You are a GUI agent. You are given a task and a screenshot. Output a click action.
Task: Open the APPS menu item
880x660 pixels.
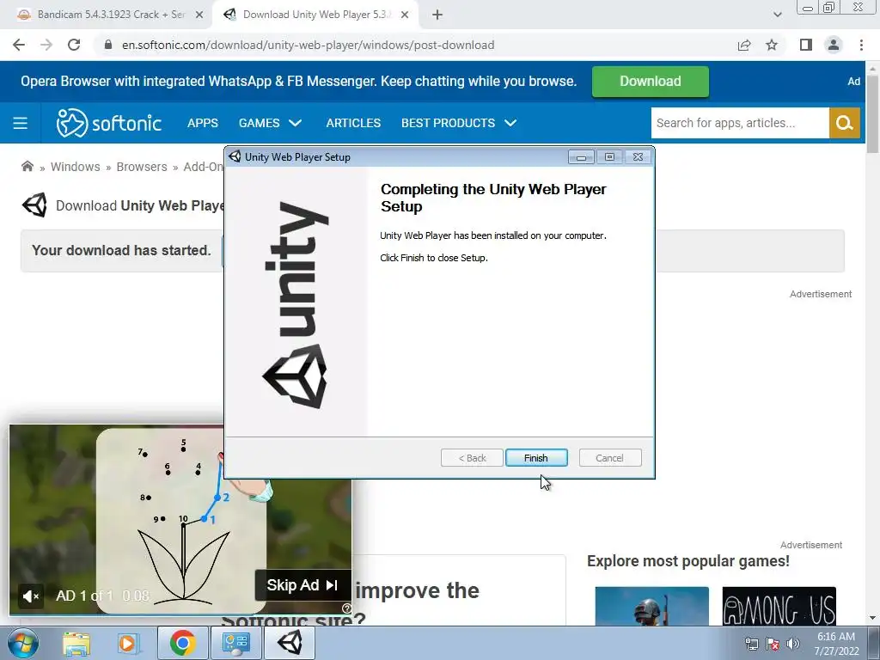tap(203, 123)
